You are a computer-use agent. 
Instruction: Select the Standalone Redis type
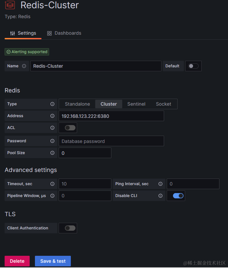click(77, 104)
